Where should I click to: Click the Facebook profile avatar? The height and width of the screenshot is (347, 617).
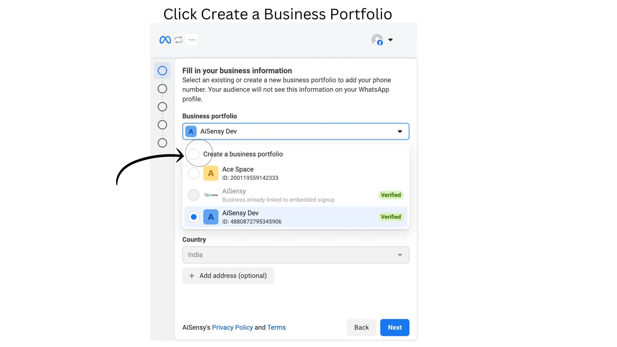pos(377,40)
